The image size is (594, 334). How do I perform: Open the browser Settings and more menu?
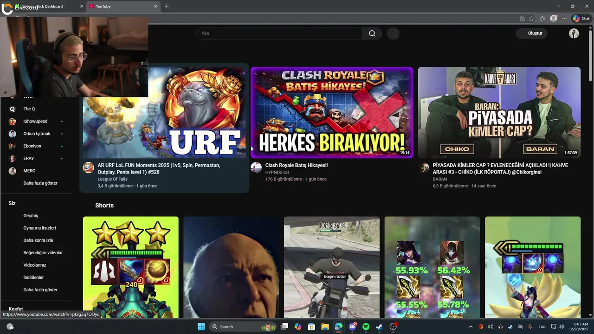click(564, 19)
